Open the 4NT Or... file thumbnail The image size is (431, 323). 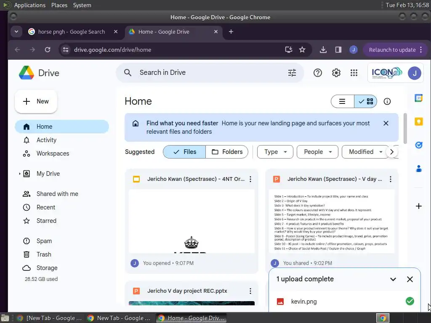point(192,221)
